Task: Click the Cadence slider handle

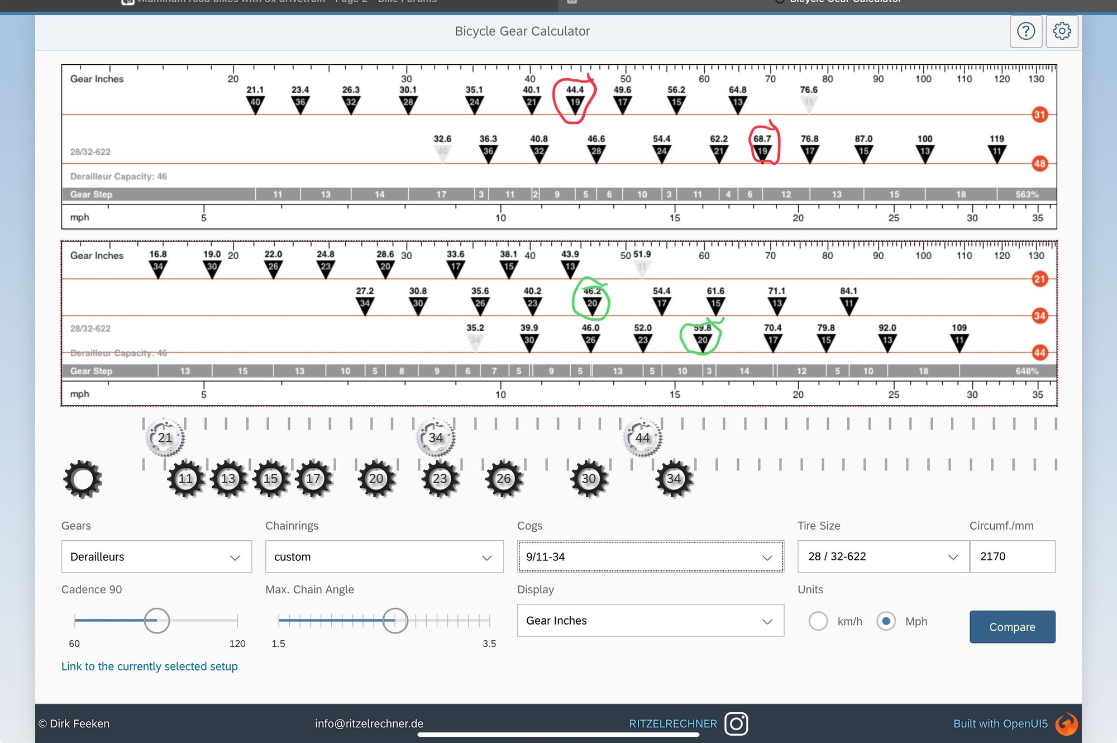Action: click(x=156, y=621)
